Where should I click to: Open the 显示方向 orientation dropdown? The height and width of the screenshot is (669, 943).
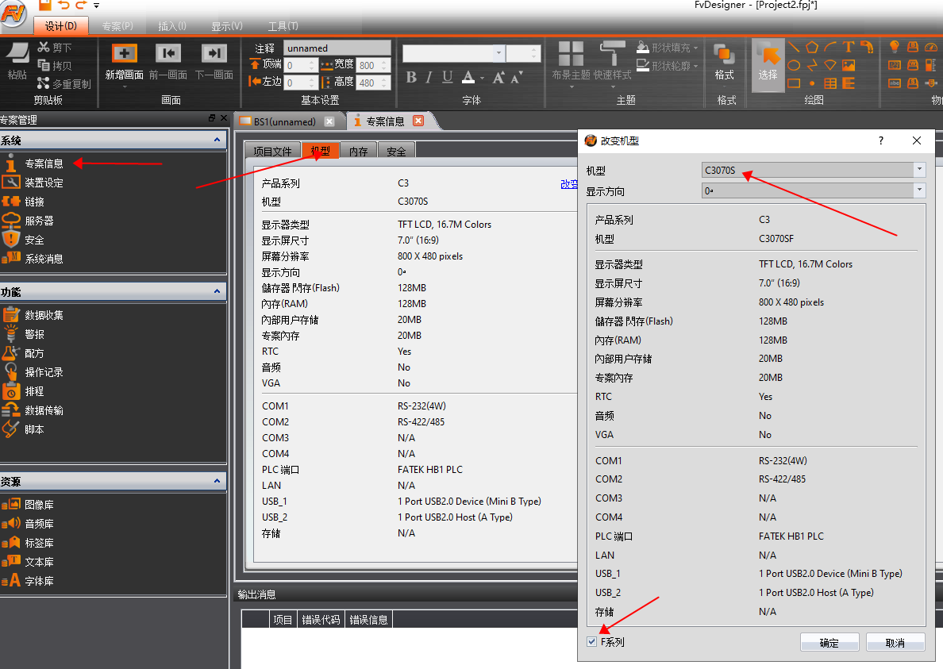919,190
